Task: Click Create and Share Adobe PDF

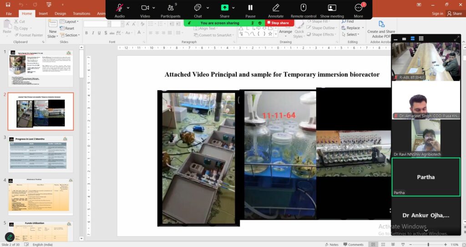Action: (381, 28)
